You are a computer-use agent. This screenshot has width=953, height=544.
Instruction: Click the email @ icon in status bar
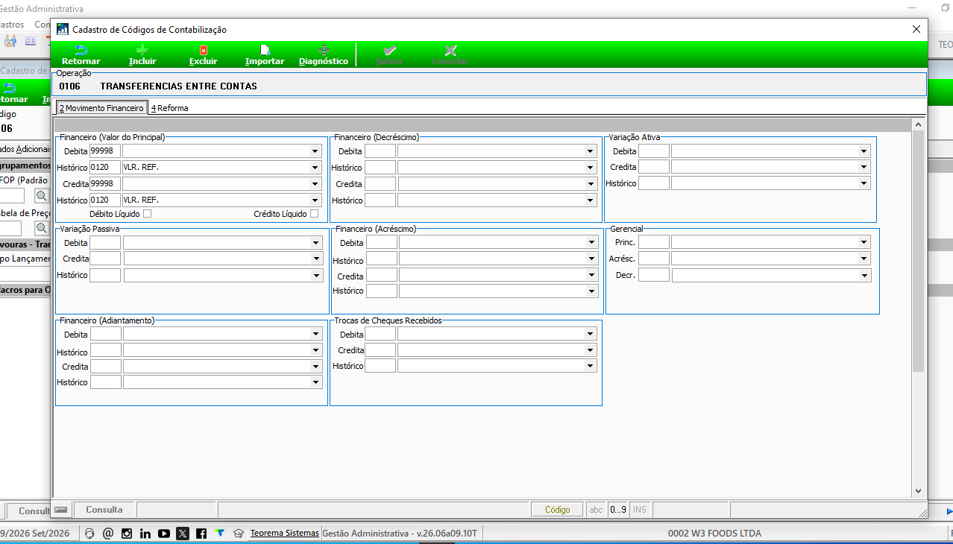click(108, 534)
